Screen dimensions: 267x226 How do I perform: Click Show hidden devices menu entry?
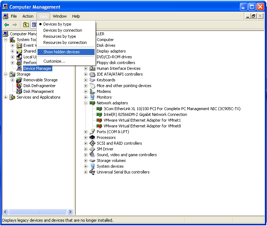[61, 52]
